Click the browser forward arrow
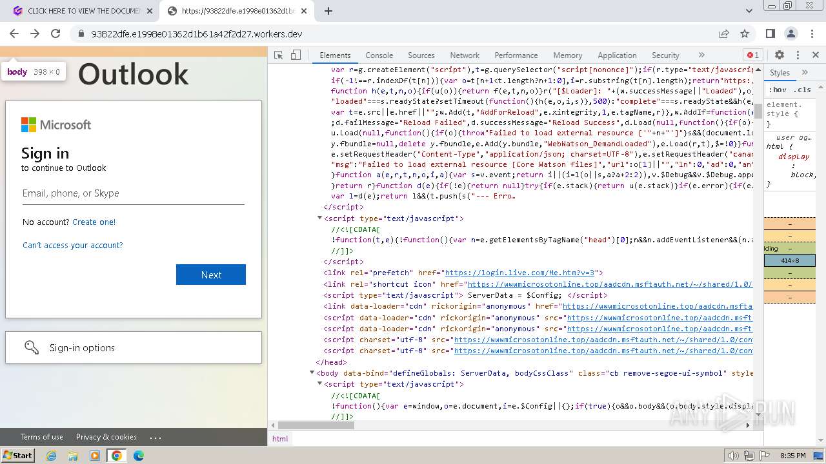Viewport: 826px width, 464px height. coord(35,34)
